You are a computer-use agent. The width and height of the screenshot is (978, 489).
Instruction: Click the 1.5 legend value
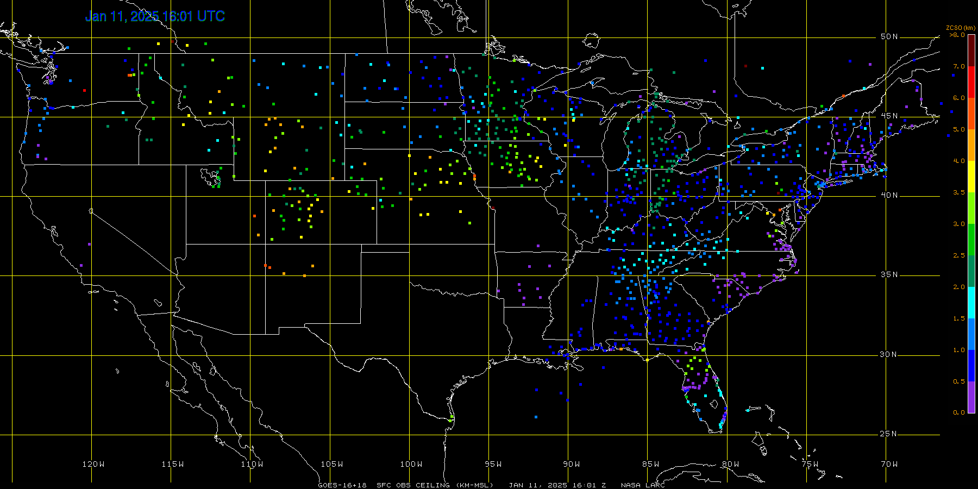point(959,318)
